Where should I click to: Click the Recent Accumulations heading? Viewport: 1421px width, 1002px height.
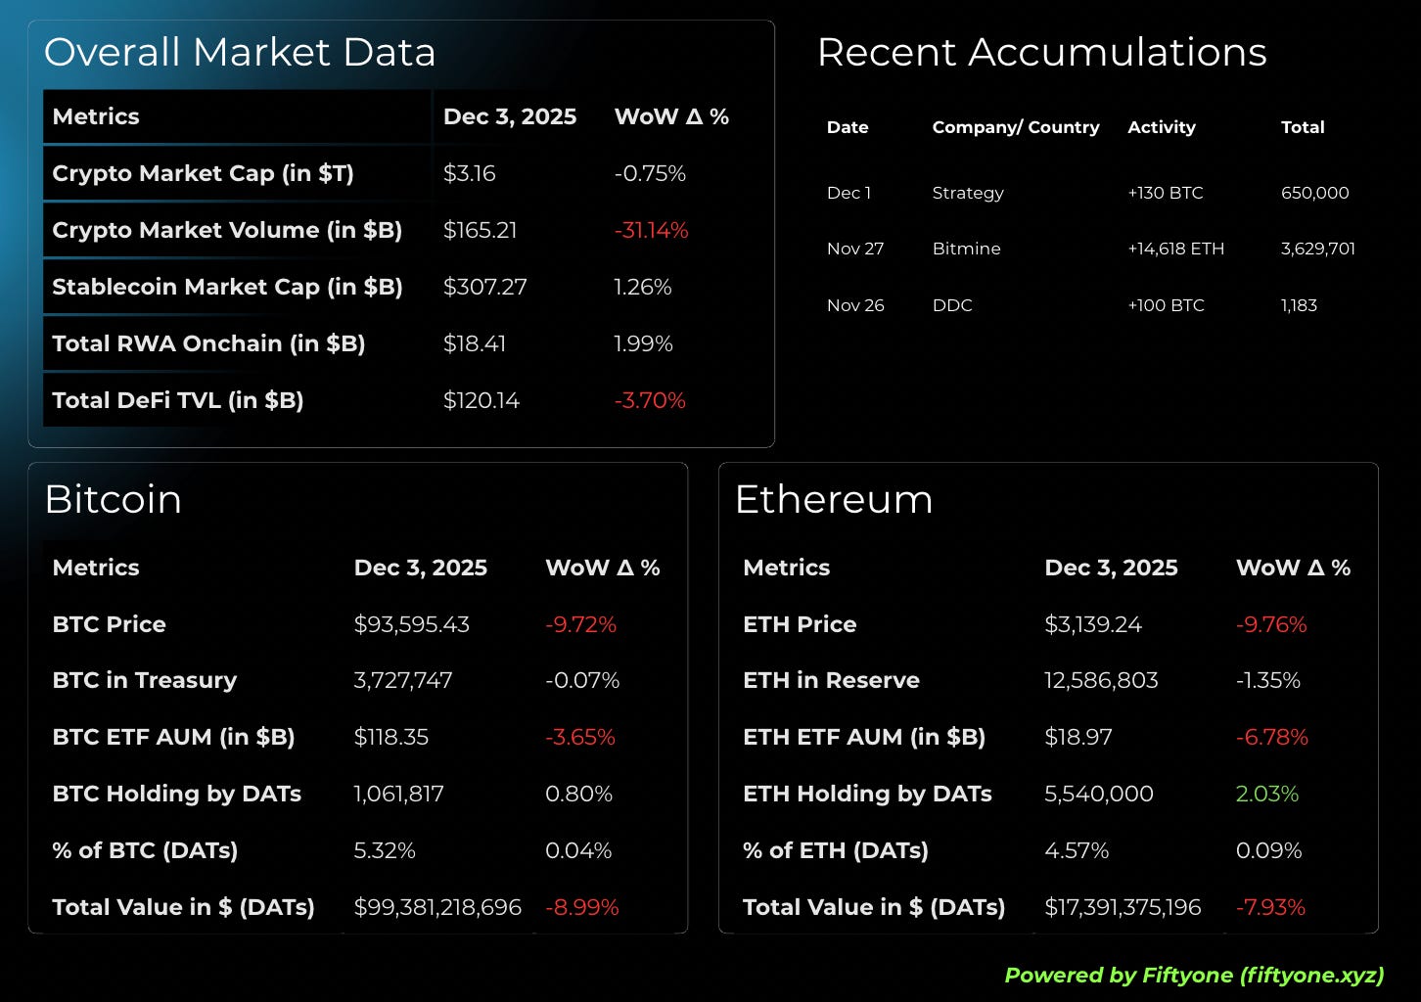pos(1041,52)
